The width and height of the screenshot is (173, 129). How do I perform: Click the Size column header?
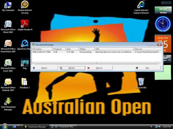coord(72,49)
